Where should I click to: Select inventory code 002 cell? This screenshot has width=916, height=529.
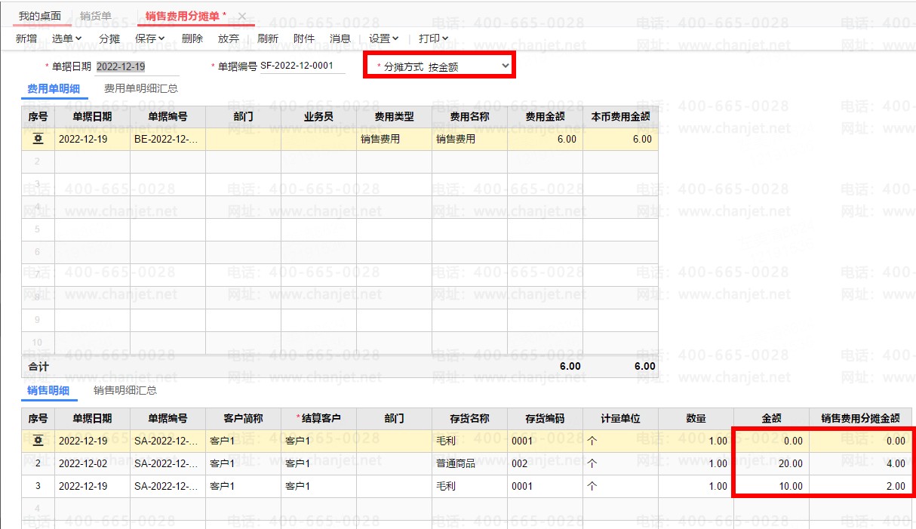pyautogui.click(x=545, y=463)
